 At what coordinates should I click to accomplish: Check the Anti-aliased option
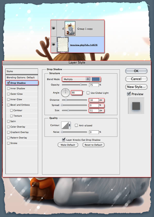pyautogui.click(x=76, y=125)
